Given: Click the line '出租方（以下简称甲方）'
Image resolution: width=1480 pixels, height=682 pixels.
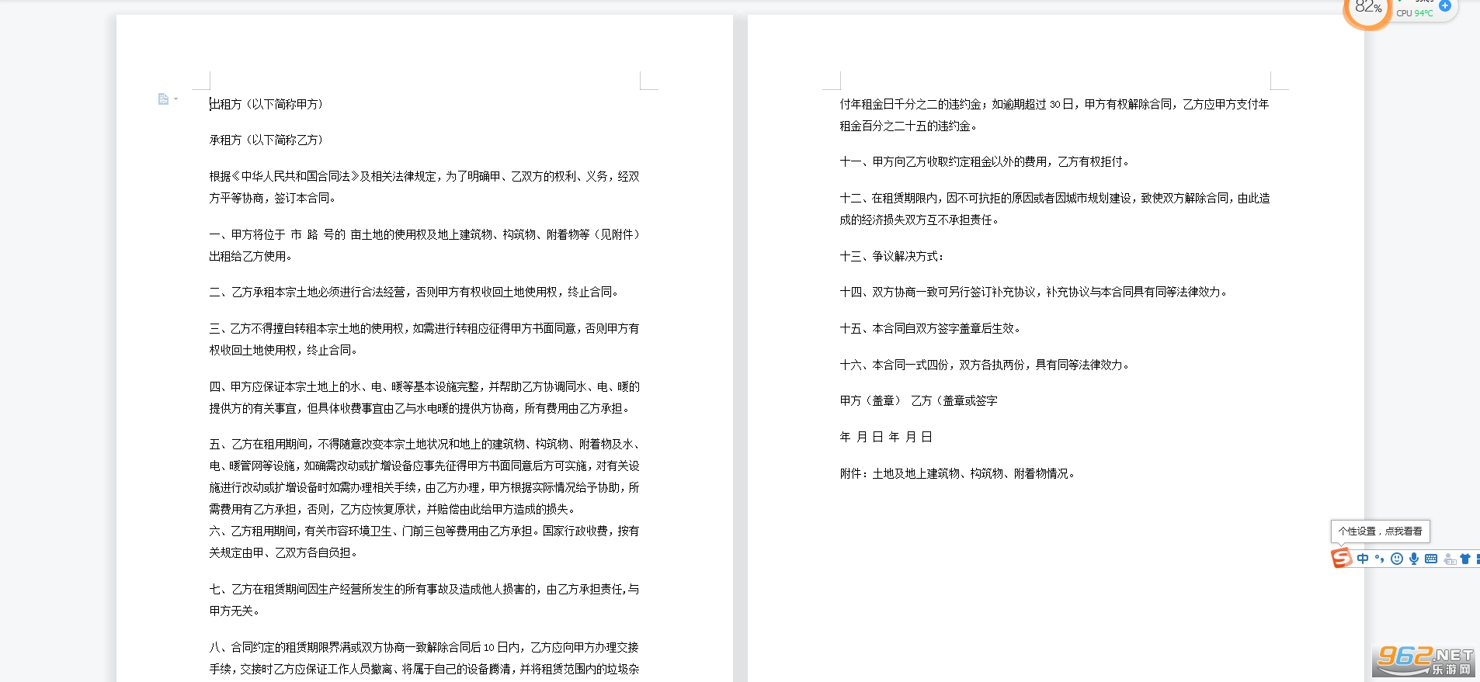Looking at the screenshot, I should point(266,104).
